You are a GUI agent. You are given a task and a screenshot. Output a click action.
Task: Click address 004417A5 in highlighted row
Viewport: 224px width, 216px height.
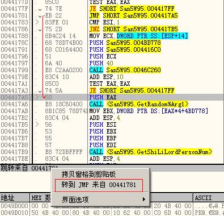(x=14, y=97)
